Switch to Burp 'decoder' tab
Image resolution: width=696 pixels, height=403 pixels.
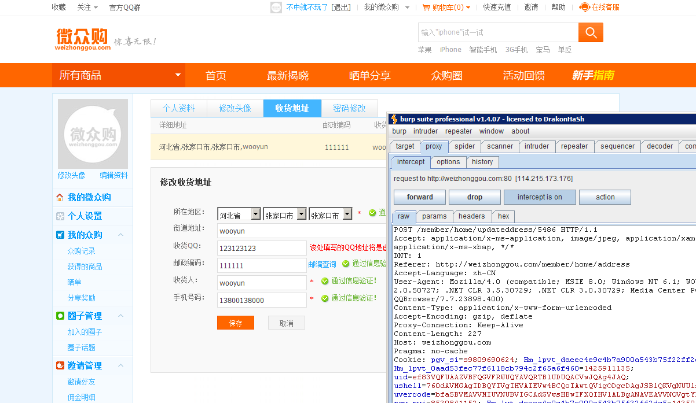[660, 147]
